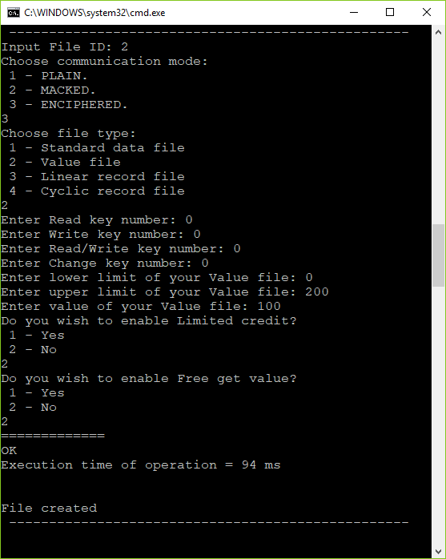Click scrollbar track above the thumb
Viewport: 446px width, 559px height.
[x=439, y=131]
